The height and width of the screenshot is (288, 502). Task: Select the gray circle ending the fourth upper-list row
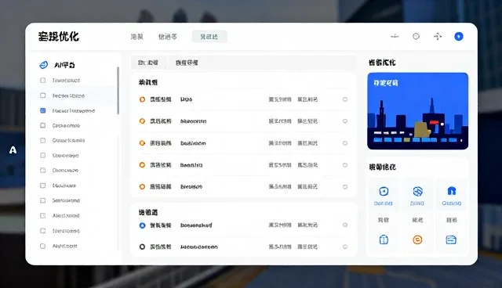pos(345,165)
